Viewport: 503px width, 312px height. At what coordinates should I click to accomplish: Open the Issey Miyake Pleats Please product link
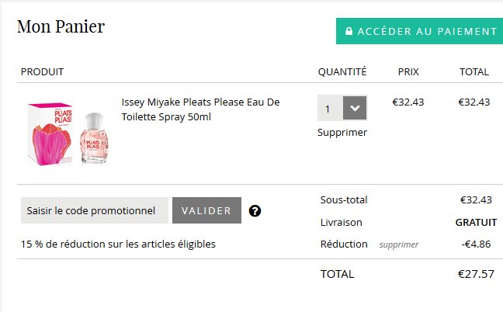coord(199,109)
